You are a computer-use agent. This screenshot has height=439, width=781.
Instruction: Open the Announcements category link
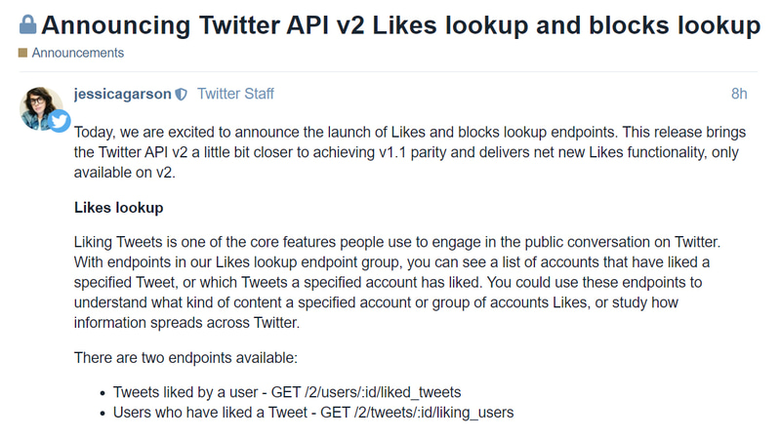click(x=77, y=53)
